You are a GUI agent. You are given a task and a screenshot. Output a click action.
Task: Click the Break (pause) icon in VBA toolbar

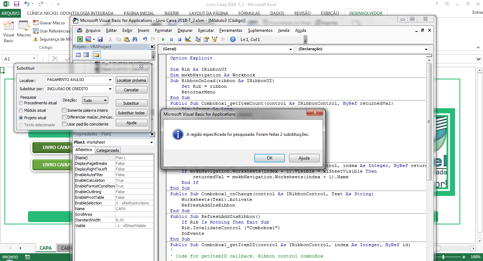pos(172,39)
